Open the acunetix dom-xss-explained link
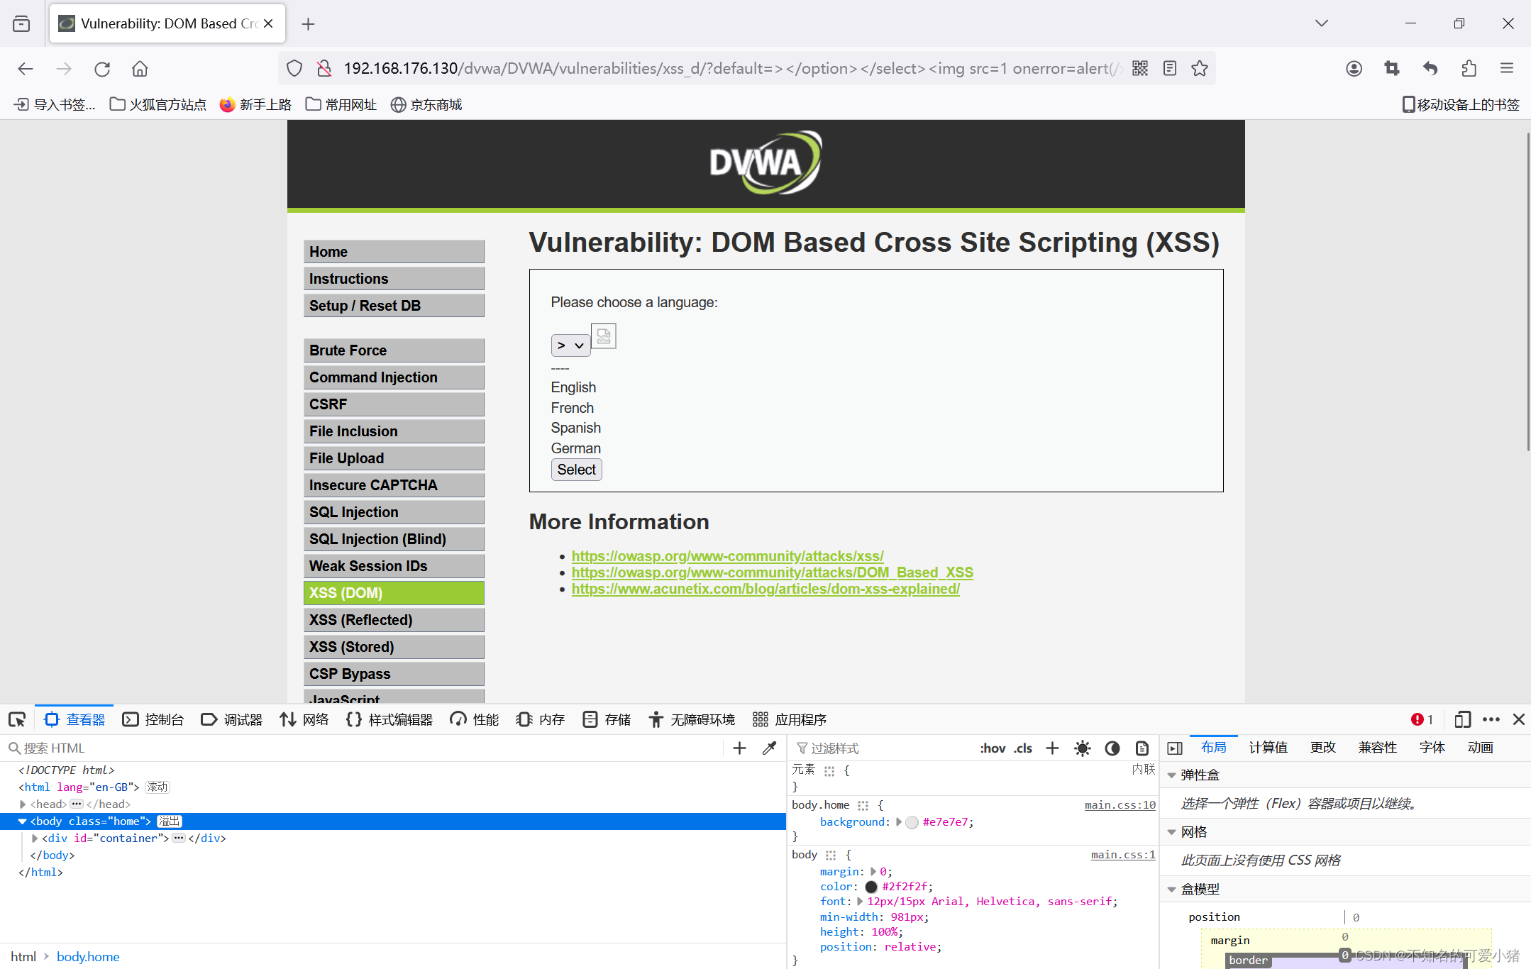 [x=765, y=589]
